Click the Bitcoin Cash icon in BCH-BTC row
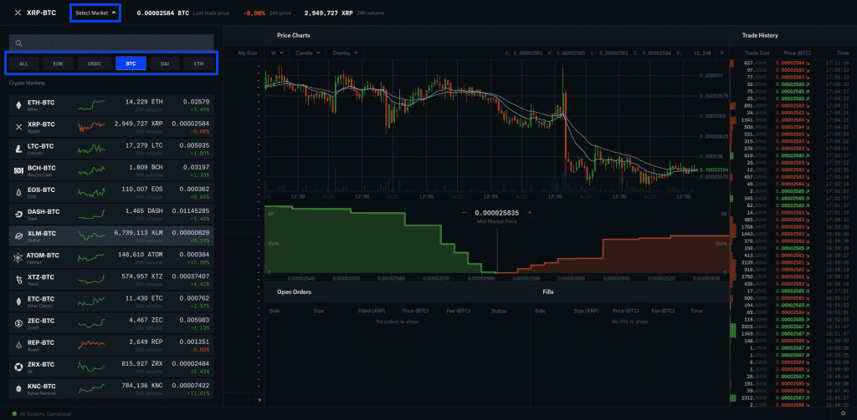 [x=18, y=170]
